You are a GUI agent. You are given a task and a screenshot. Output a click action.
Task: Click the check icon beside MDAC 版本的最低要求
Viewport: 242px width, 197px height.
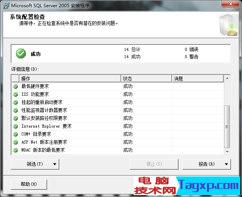pyautogui.click(x=16, y=150)
